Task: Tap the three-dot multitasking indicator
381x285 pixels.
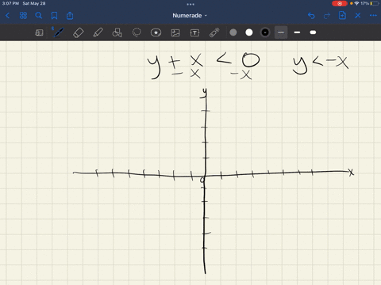Action: click(190, 4)
